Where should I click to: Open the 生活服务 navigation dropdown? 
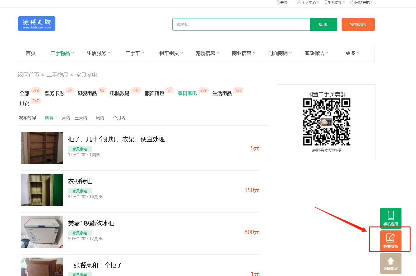coord(98,53)
